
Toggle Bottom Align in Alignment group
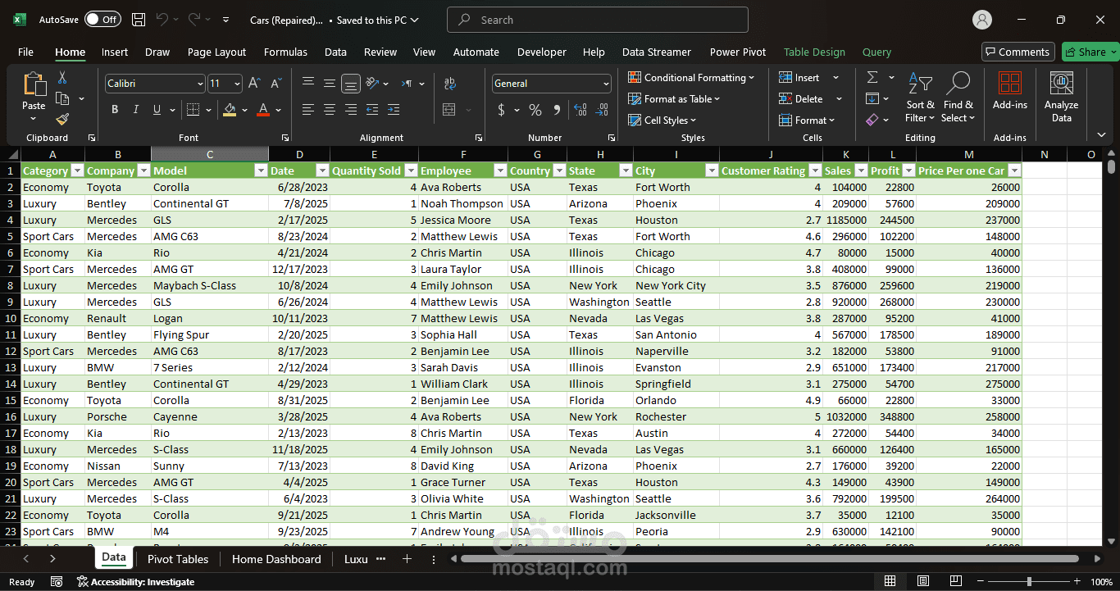pos(350,83)
